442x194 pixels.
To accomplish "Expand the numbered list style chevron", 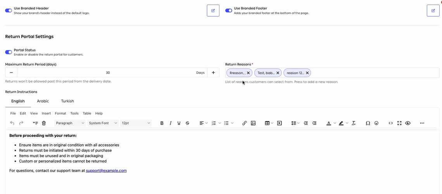I will (219, 123).
